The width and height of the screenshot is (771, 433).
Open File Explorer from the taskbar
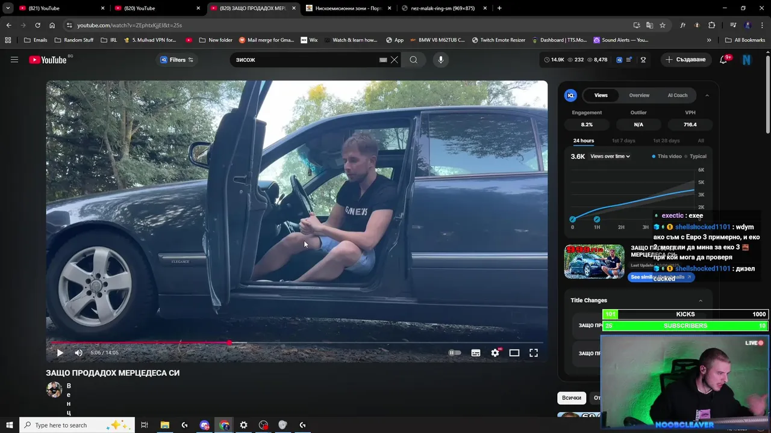click(164, 425)
